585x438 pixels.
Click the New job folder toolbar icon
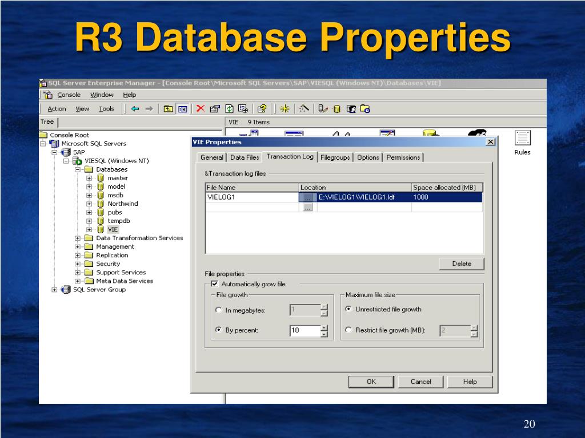(x=364, y=109)
